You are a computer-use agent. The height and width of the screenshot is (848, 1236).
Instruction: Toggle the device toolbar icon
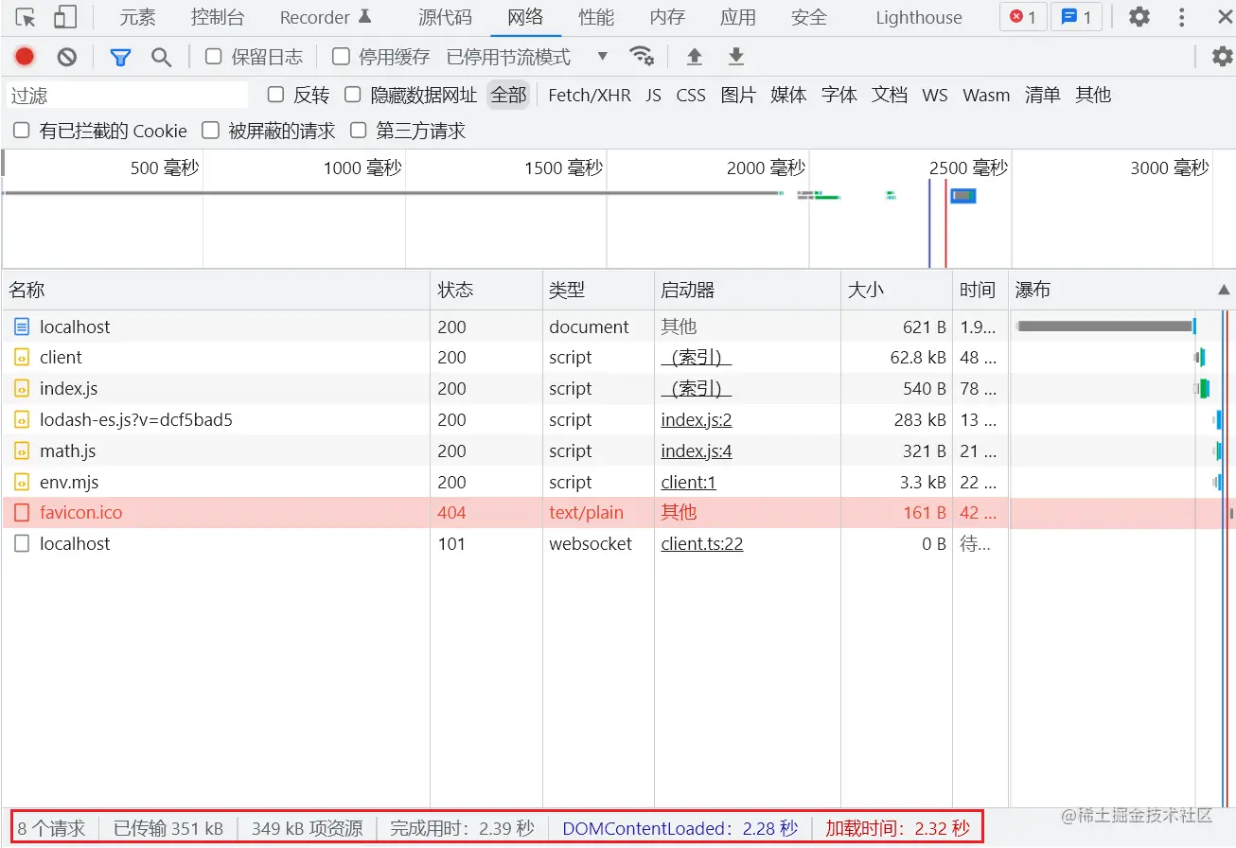(x=65, y=17)
